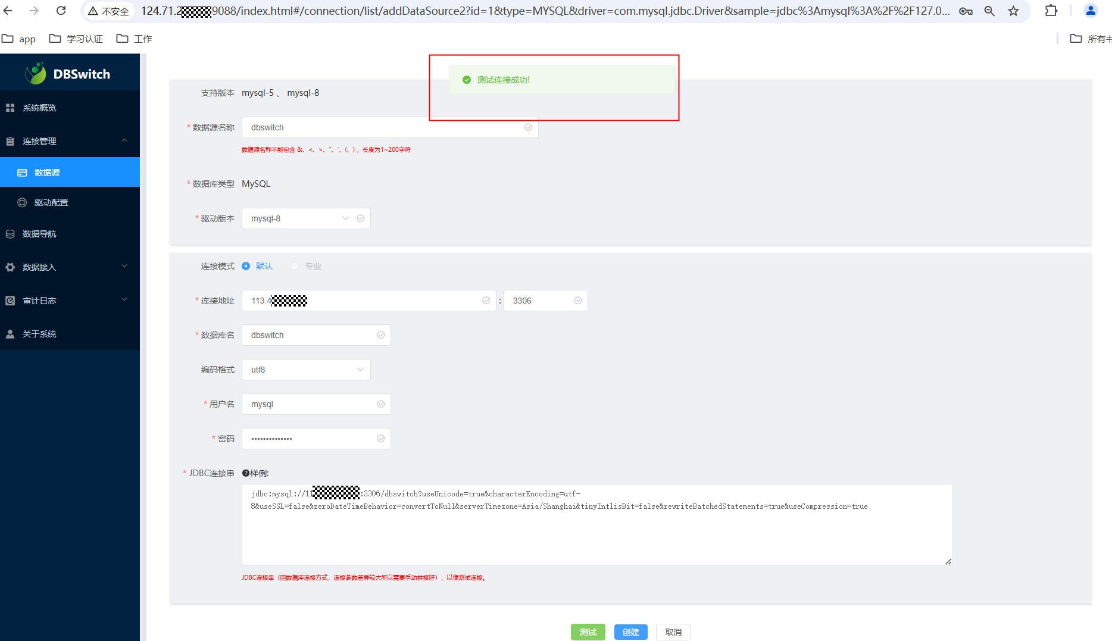Click the 测试连接成功 notification text
This screenshot has height=641, width=1112.
click(x=504, y=80)
